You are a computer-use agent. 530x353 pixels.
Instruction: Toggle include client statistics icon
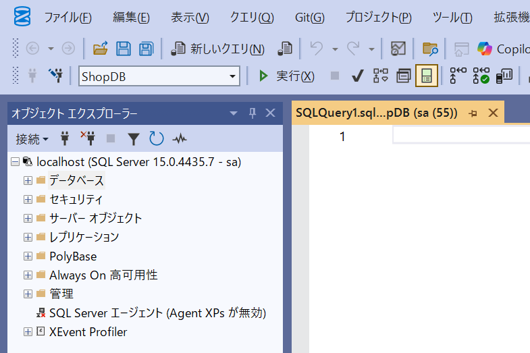504,76
